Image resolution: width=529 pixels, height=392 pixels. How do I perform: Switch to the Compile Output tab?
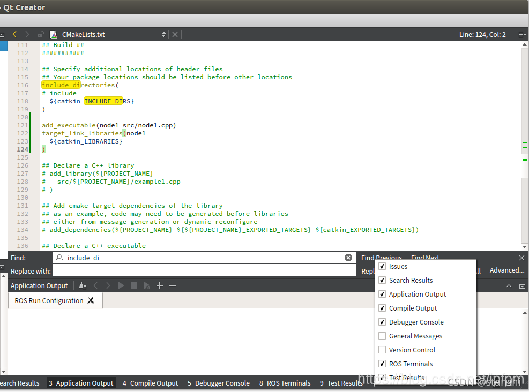(x=150, y=383)
